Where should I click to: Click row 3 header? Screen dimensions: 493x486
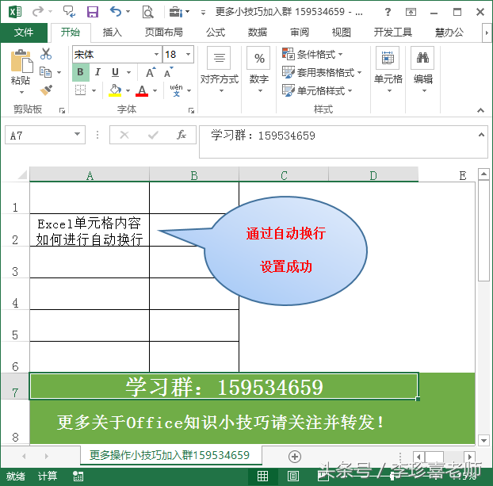tap(15, 262)
